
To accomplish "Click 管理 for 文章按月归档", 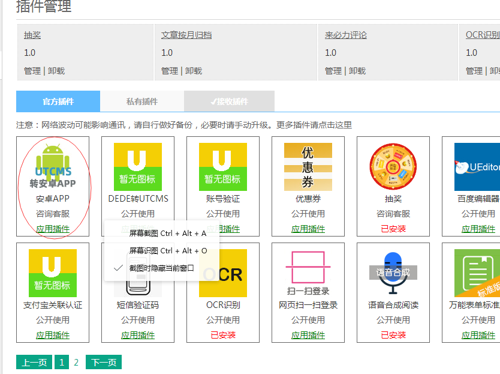I will click(x=169, y=71).
